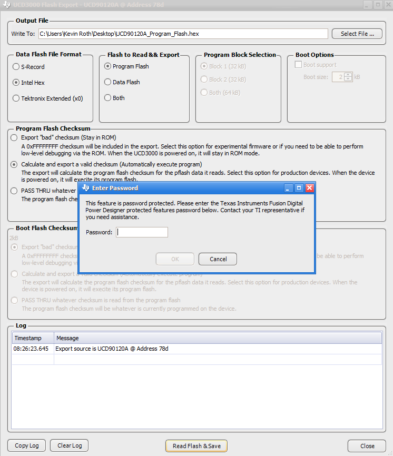Click the disabled OK button in password dialog

click(175, 259)
